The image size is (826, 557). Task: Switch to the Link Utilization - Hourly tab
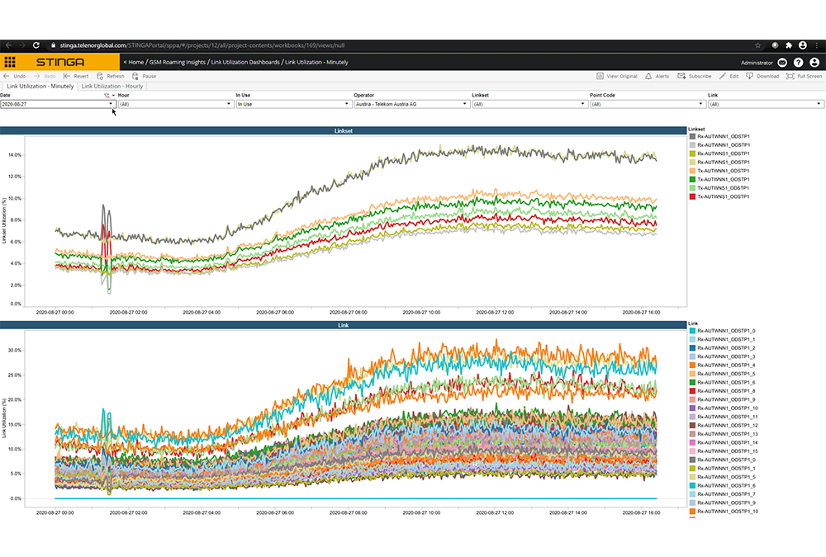point(112,87)
